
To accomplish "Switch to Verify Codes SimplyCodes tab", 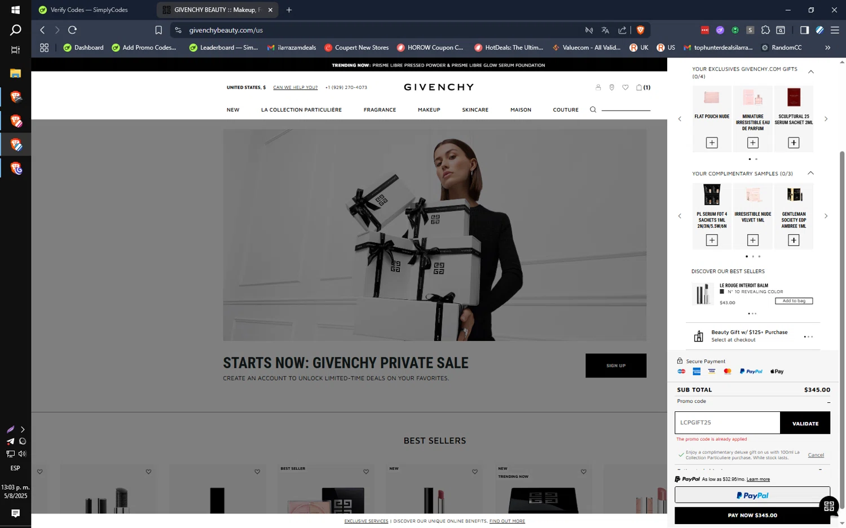I will (89, 10).
